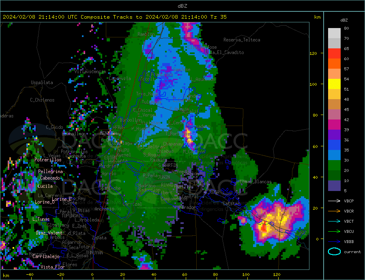Click '40' tick on right vertical axis

pyautogui.click(x=315, y=177)
